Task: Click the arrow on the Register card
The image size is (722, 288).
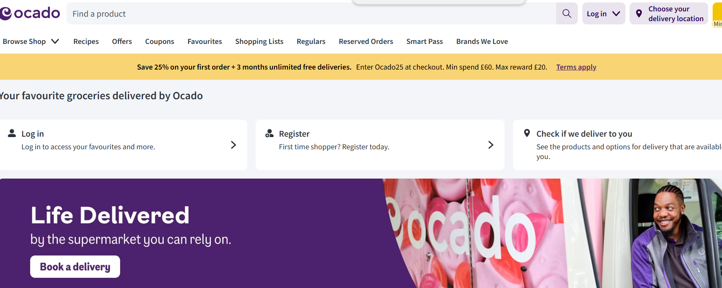Action: pyautogui.click(x=491, y=145)
